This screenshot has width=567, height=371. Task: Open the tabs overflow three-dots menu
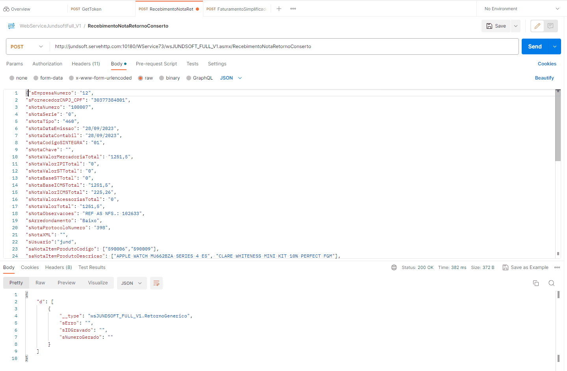[293, 9]
